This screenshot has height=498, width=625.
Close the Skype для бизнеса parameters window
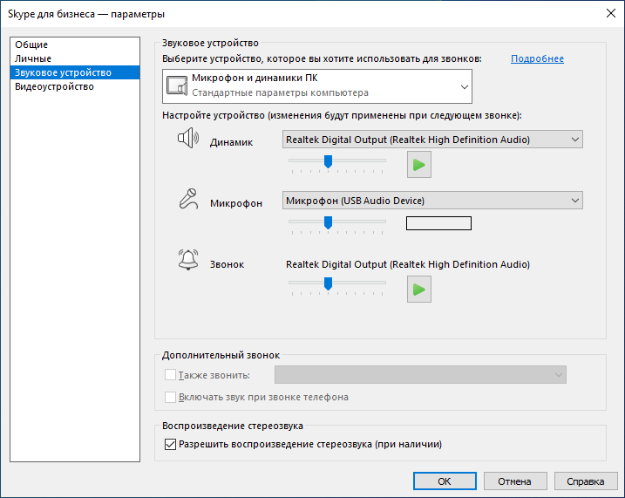pyautogui.click(x=611, y=13)
